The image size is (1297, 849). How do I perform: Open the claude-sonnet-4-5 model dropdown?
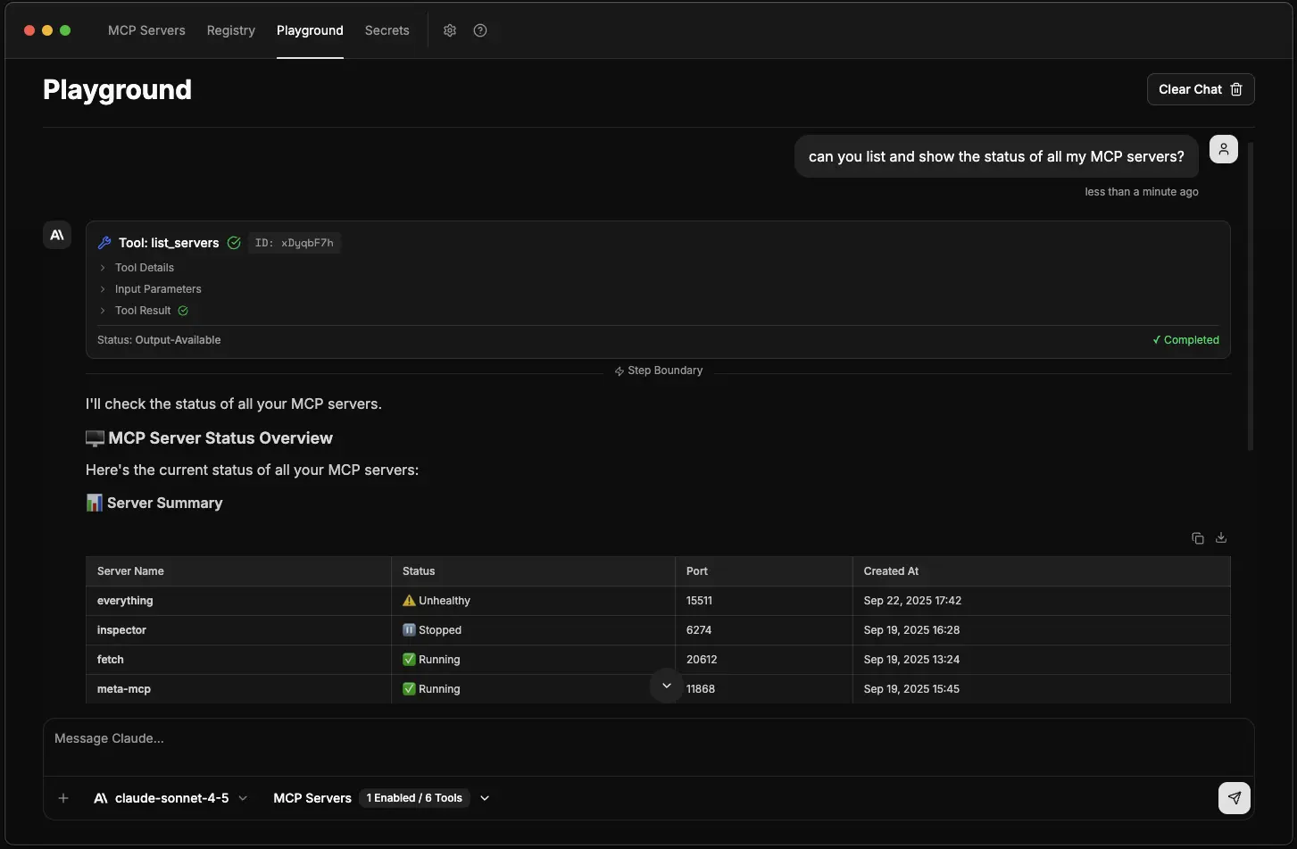point(243,797)
